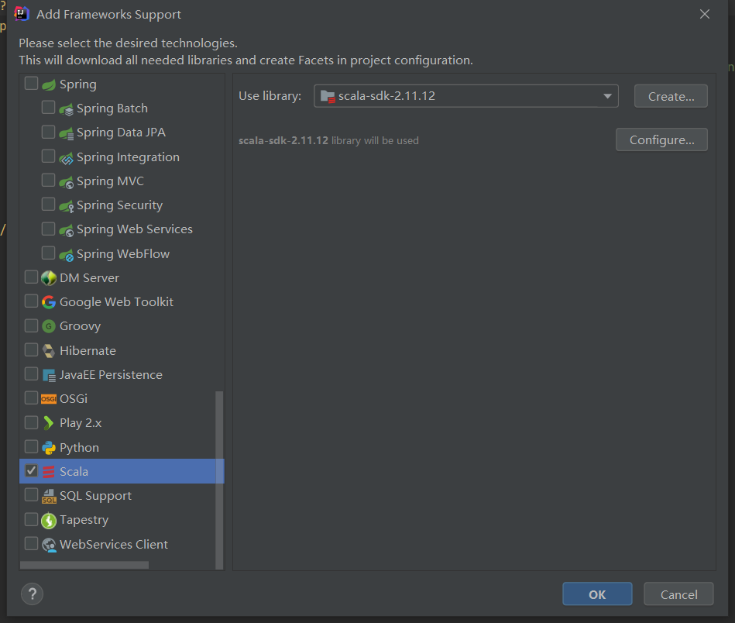The height and width of the screenshot is (623, 735).
Task: Tick the Spring Data JPA checkbox
Action: pyautogui.click(x=48, y=132)
